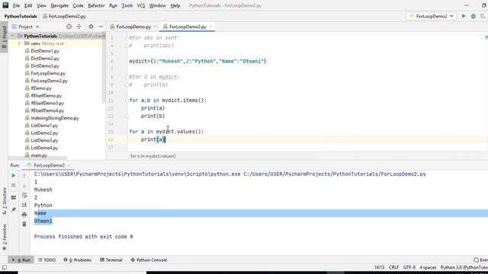The image size is (488, 274).
Task: Click the 4 spaces indent setting
Action: [428, 267]
